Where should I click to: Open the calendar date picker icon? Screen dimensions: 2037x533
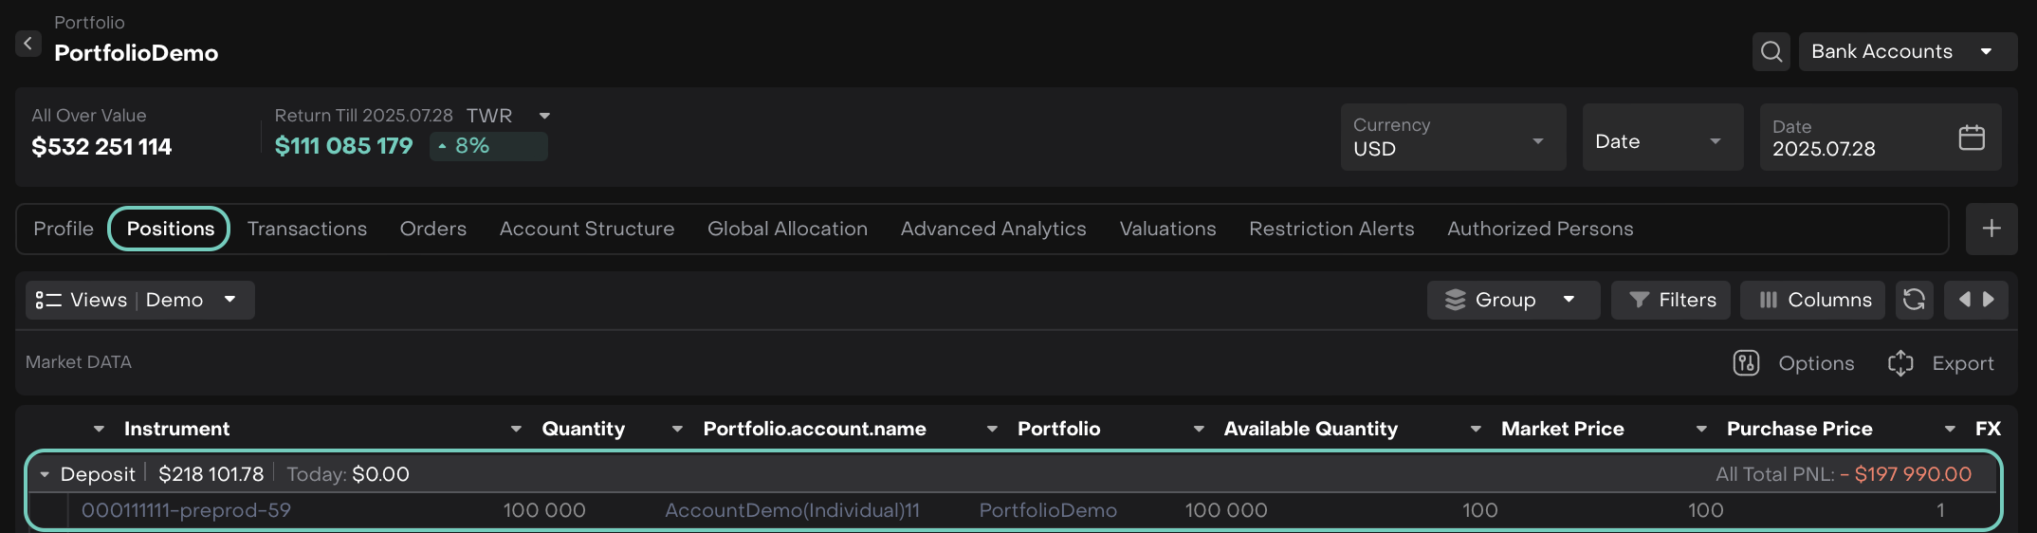coord(1972,138)
